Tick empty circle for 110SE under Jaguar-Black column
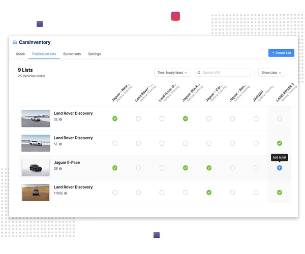 (186, 193)
